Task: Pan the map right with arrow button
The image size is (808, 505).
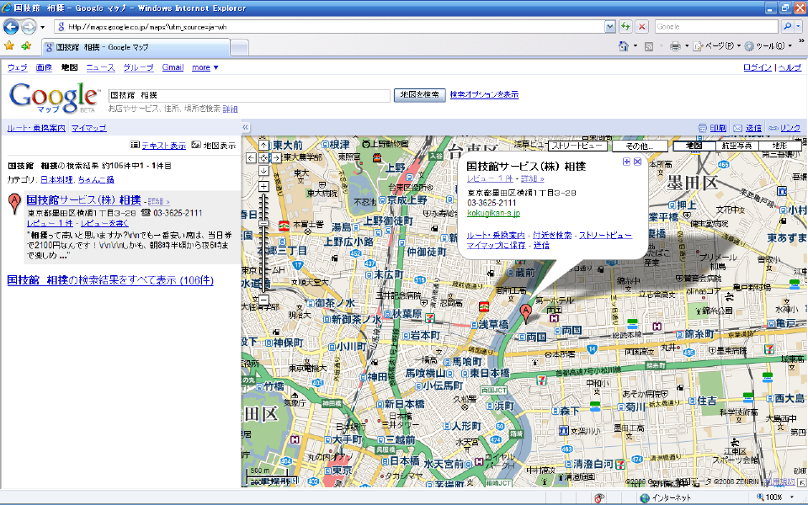Action: click(276, 157)
